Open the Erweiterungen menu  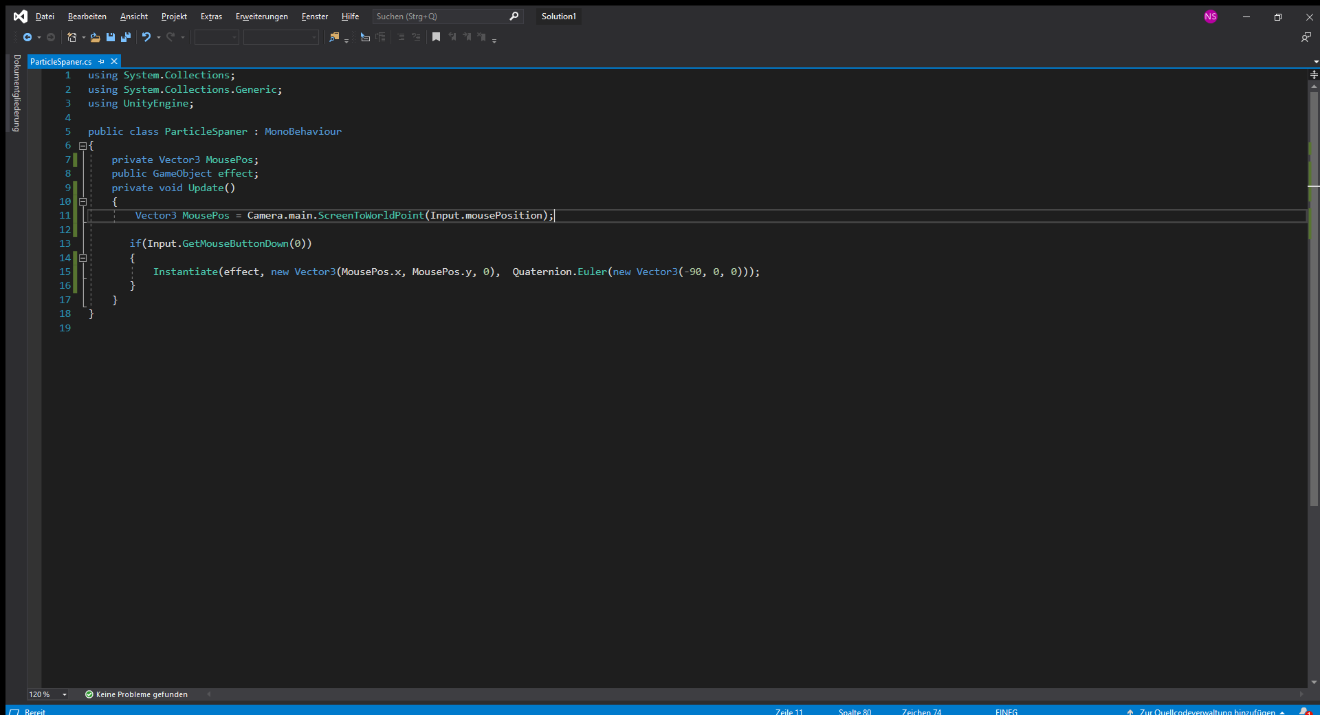262,16
